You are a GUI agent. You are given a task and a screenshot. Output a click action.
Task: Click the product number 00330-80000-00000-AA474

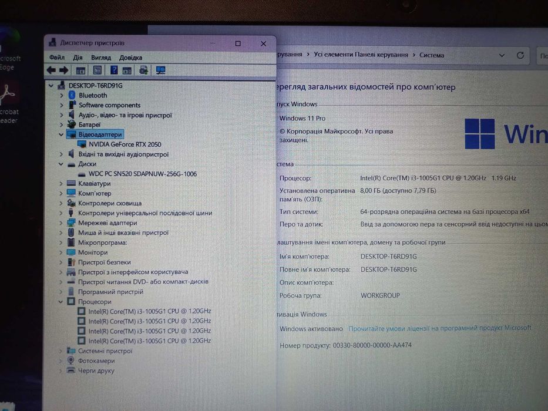point(372,345)
